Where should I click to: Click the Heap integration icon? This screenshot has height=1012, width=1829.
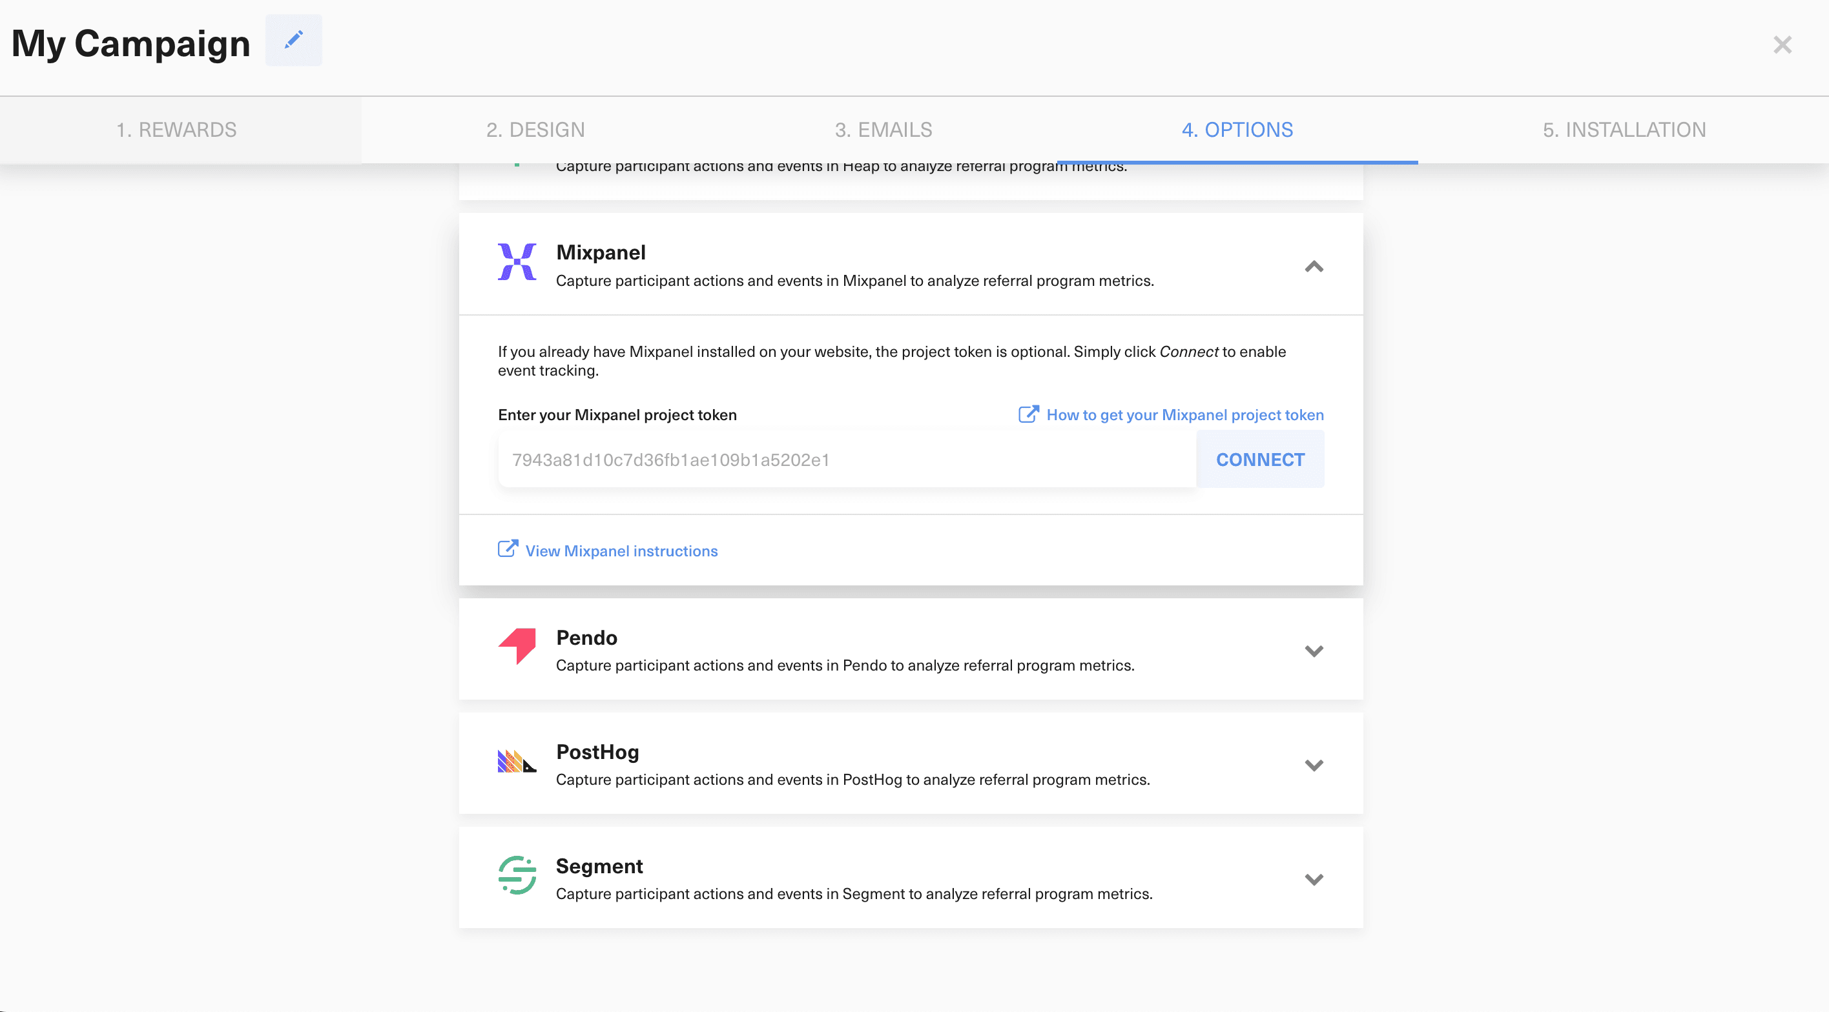516,165
